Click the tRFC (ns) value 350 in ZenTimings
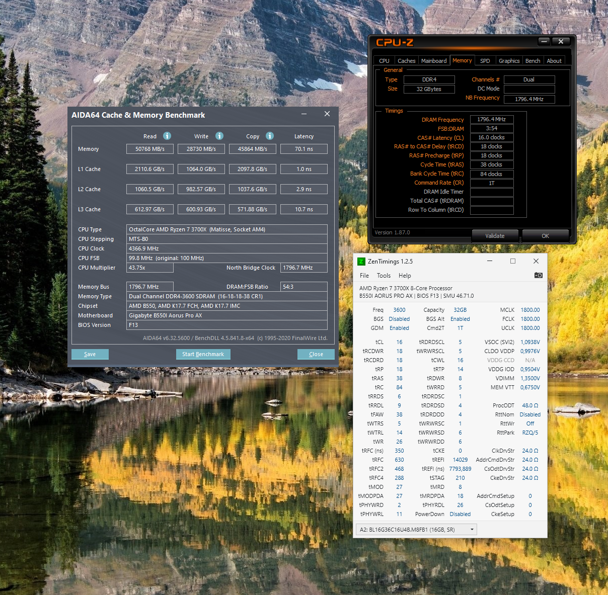The width and height of the screenshot is (608, 595). tap(399, 451)
